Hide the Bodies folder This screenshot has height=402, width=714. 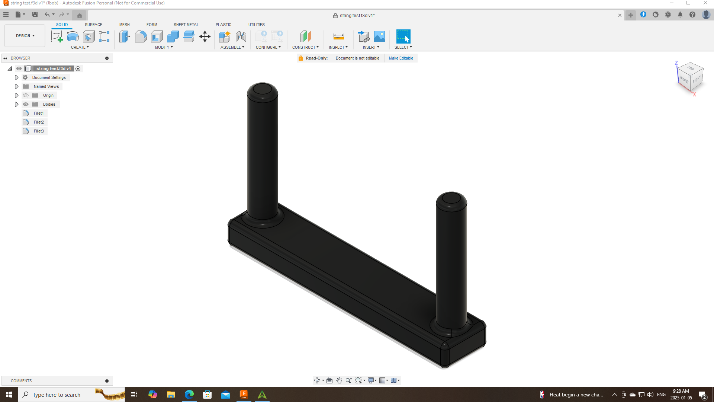click(x=26, y=104)
